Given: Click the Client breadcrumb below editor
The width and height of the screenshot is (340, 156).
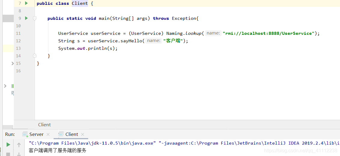Looking at the screenshot, I should point(44,124).
